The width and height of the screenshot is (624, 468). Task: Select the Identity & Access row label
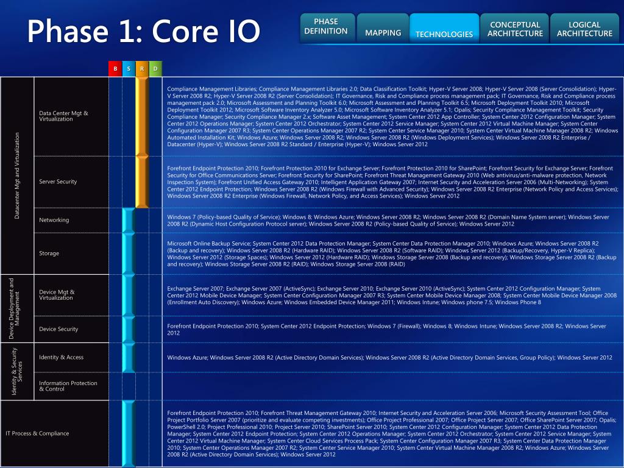tap(62, 357)
